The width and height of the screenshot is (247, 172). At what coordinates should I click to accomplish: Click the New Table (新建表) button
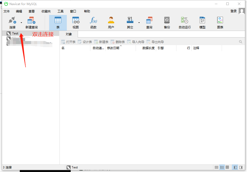point(101,42)
